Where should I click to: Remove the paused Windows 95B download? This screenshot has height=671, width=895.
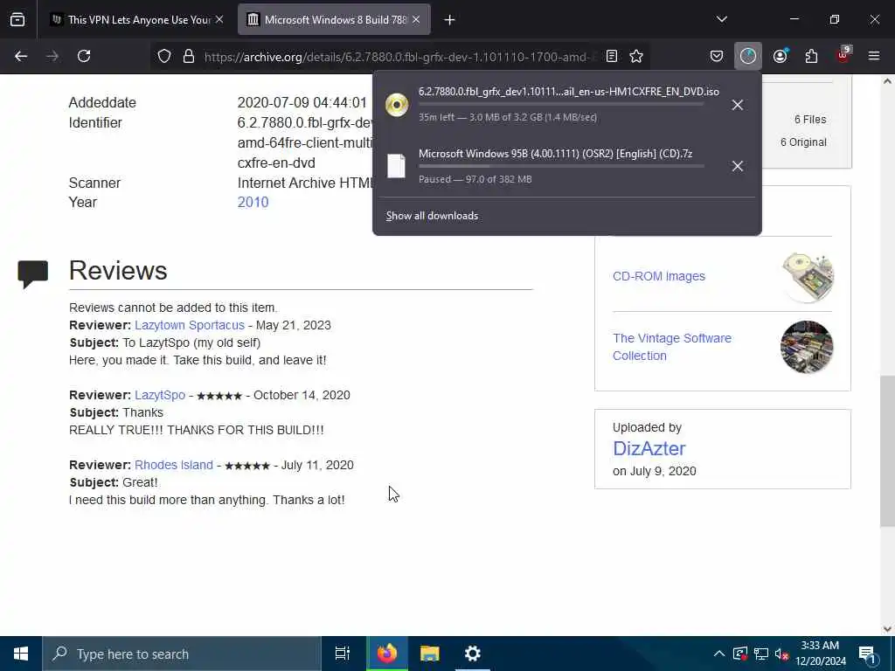click(x=738, y=166)
